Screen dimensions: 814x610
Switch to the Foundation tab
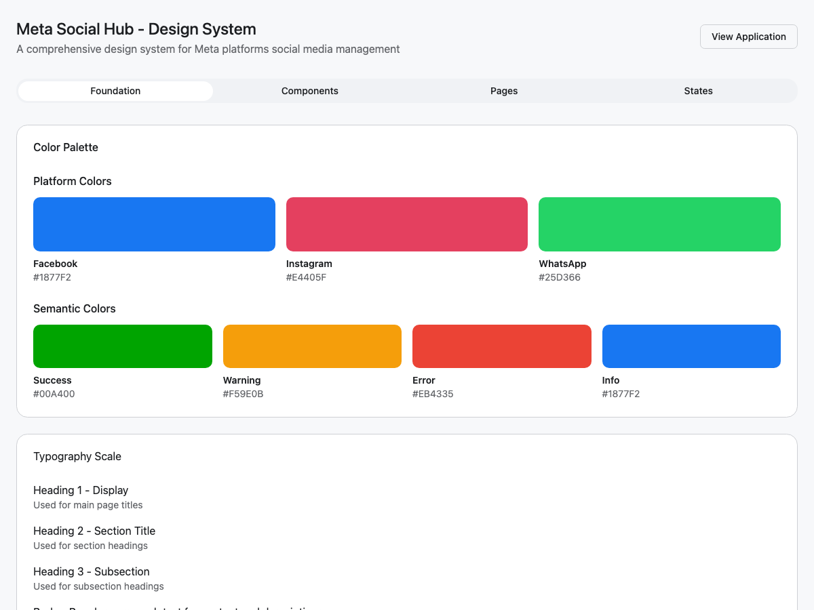click(115, 91)
